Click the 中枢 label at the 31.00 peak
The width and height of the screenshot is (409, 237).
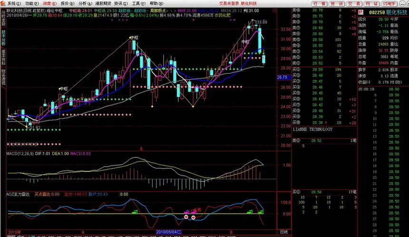[x=134, y=38]
